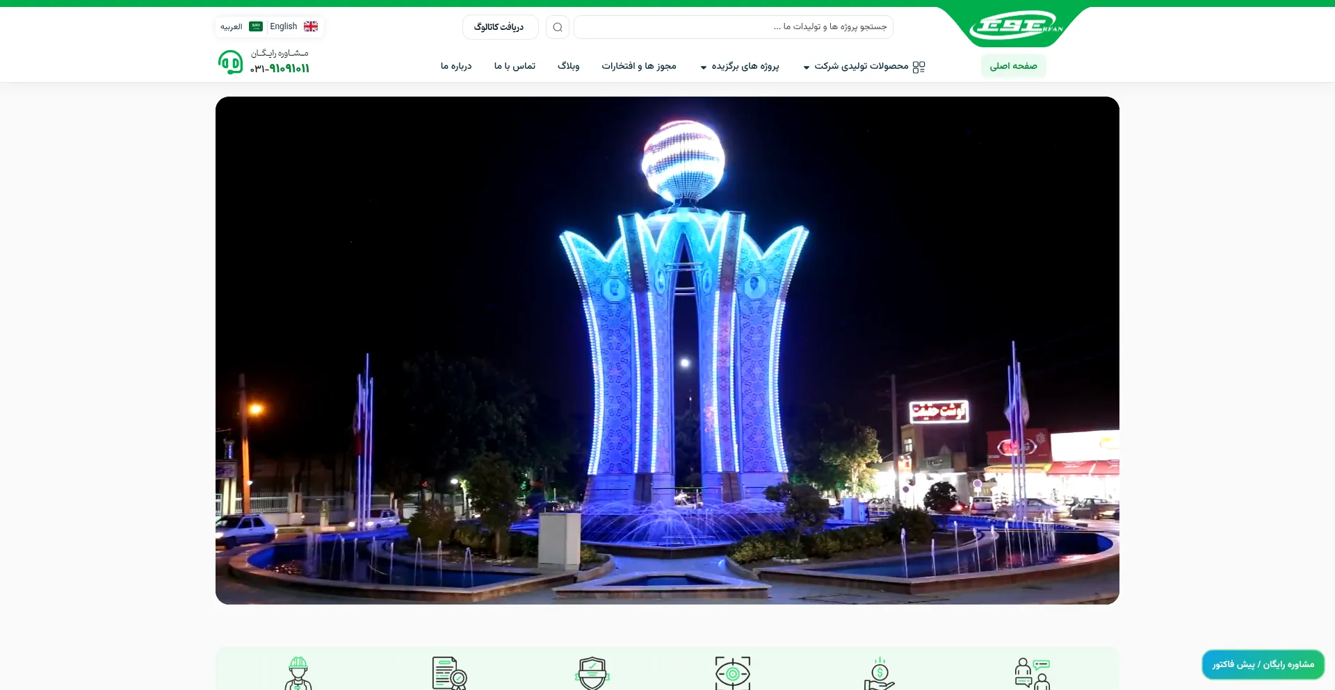Click the shield guarantee icon
The image size is (1335, 690).
[x=592, y=673]
